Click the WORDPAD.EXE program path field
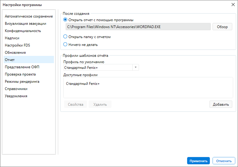 (138, 27)
